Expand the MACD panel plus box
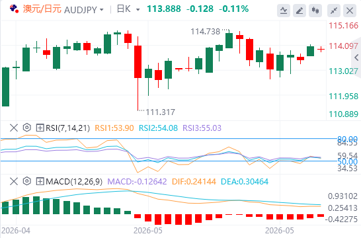The image size is (361, 238). [40, 182]
